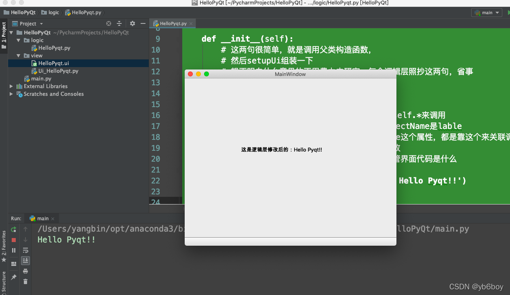Collapse the view folder
Screen dimensions: 510x295
click(18, 55)
